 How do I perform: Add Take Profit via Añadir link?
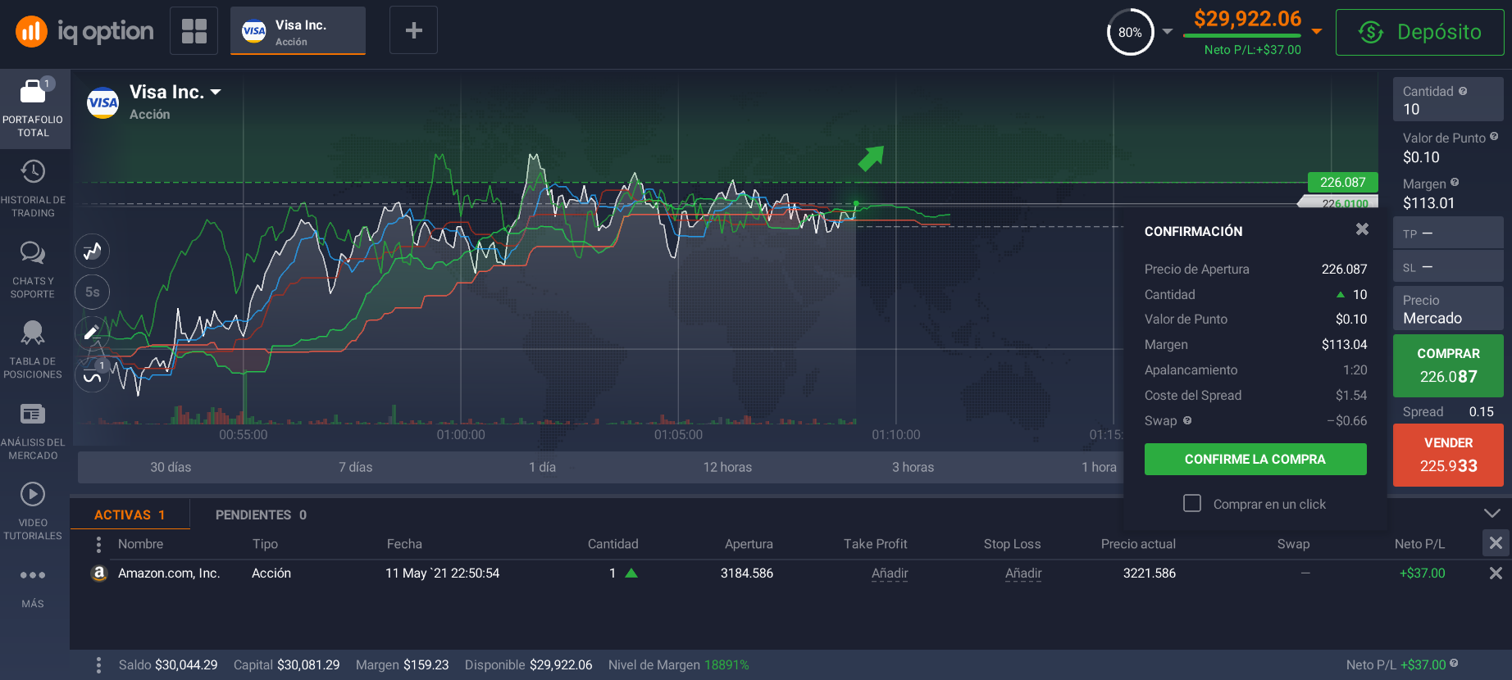click(x=890, y=573)
